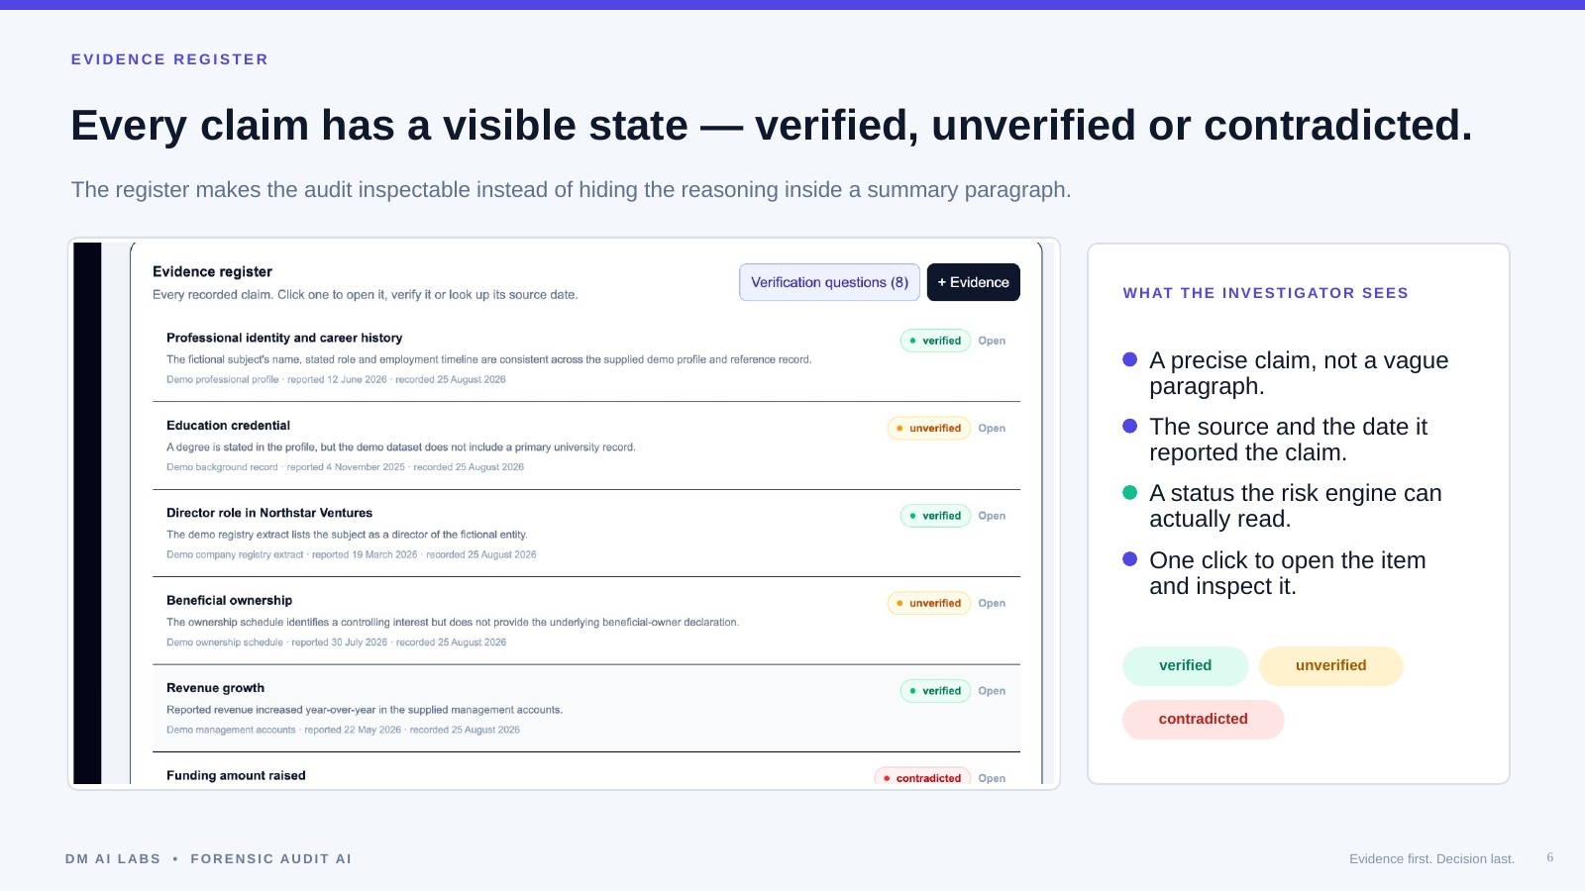Click verified badge on Revenue growth row

click(x=935, y=691)
